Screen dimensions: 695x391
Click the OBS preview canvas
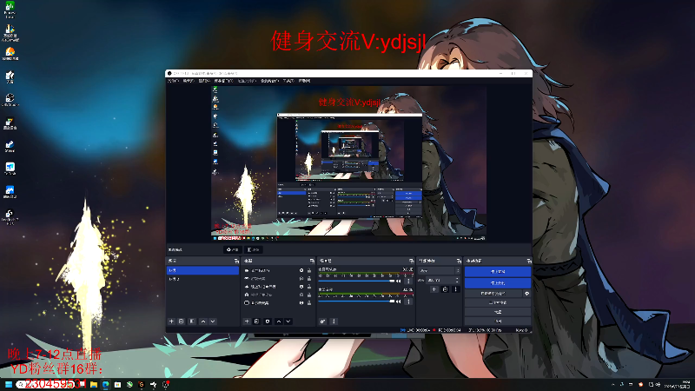(349, 163)
